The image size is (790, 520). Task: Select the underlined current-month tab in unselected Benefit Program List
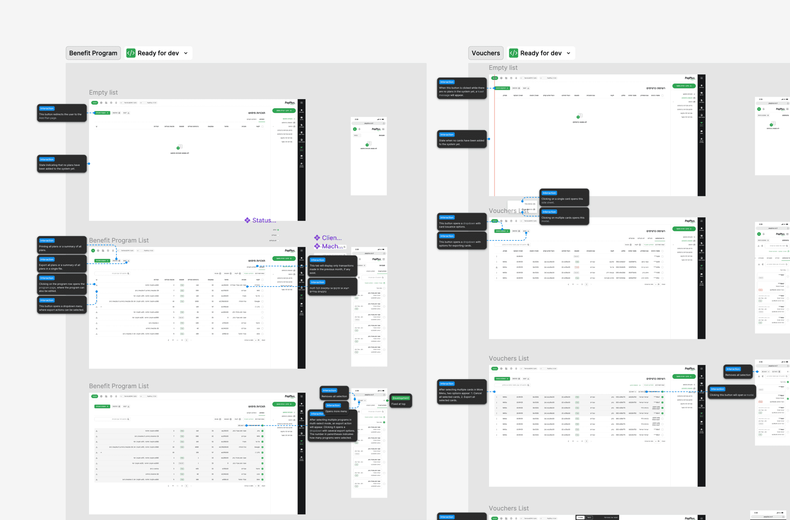click(x=262, y=267)
